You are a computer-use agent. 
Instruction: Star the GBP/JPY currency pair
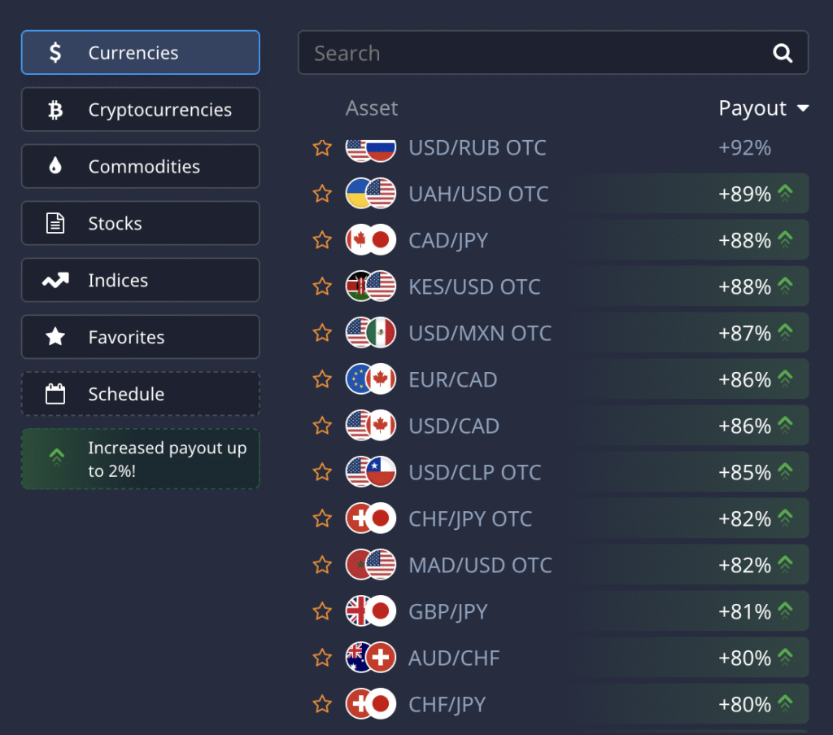pyautogui.click(x=322, y=611)
